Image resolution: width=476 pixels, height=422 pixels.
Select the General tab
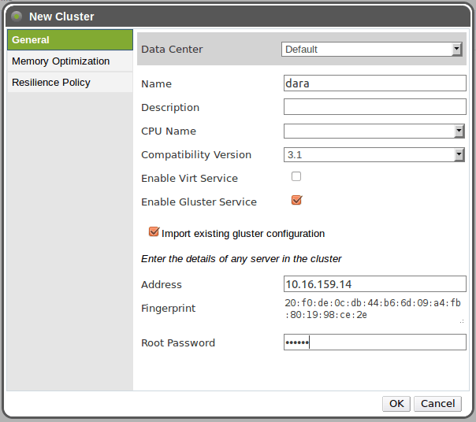69,40
